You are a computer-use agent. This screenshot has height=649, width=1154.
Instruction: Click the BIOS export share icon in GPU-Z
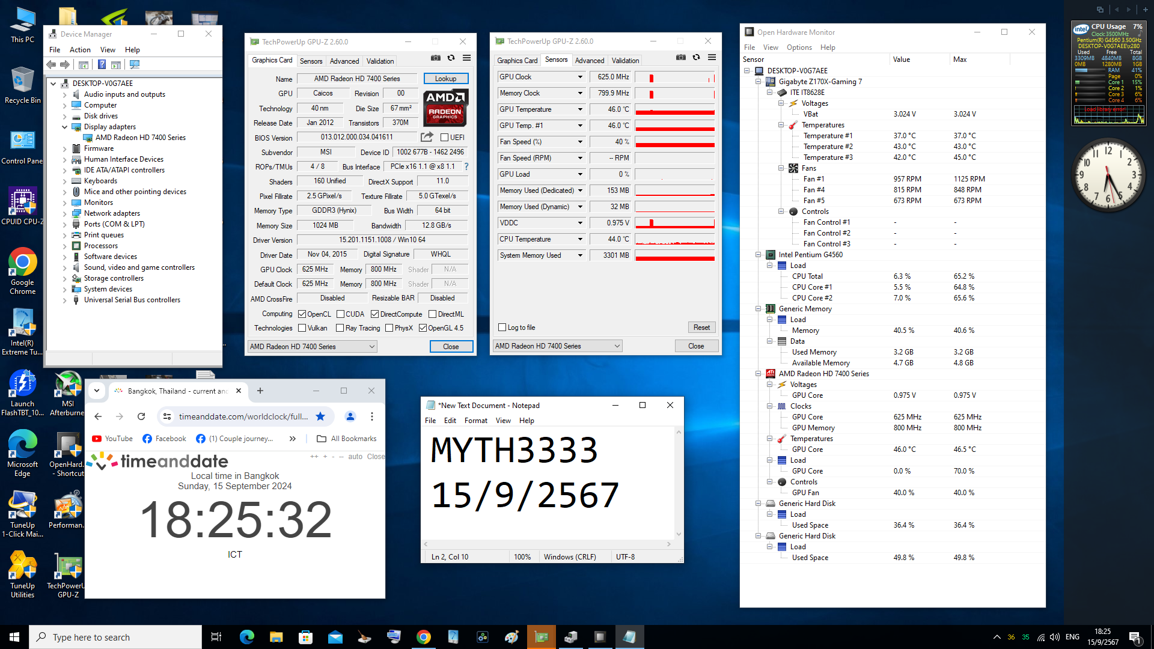(427, 137)
